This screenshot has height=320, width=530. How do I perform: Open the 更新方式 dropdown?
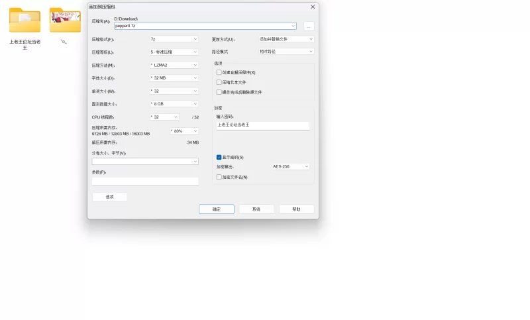(x=286, y=39)
